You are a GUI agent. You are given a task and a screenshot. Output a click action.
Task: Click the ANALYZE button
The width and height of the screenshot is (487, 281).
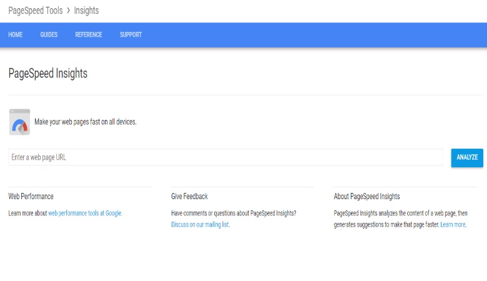(x=467, y=158)
